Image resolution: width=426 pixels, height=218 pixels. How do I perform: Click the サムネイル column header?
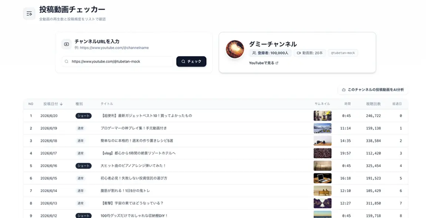(x=322, y=104)
